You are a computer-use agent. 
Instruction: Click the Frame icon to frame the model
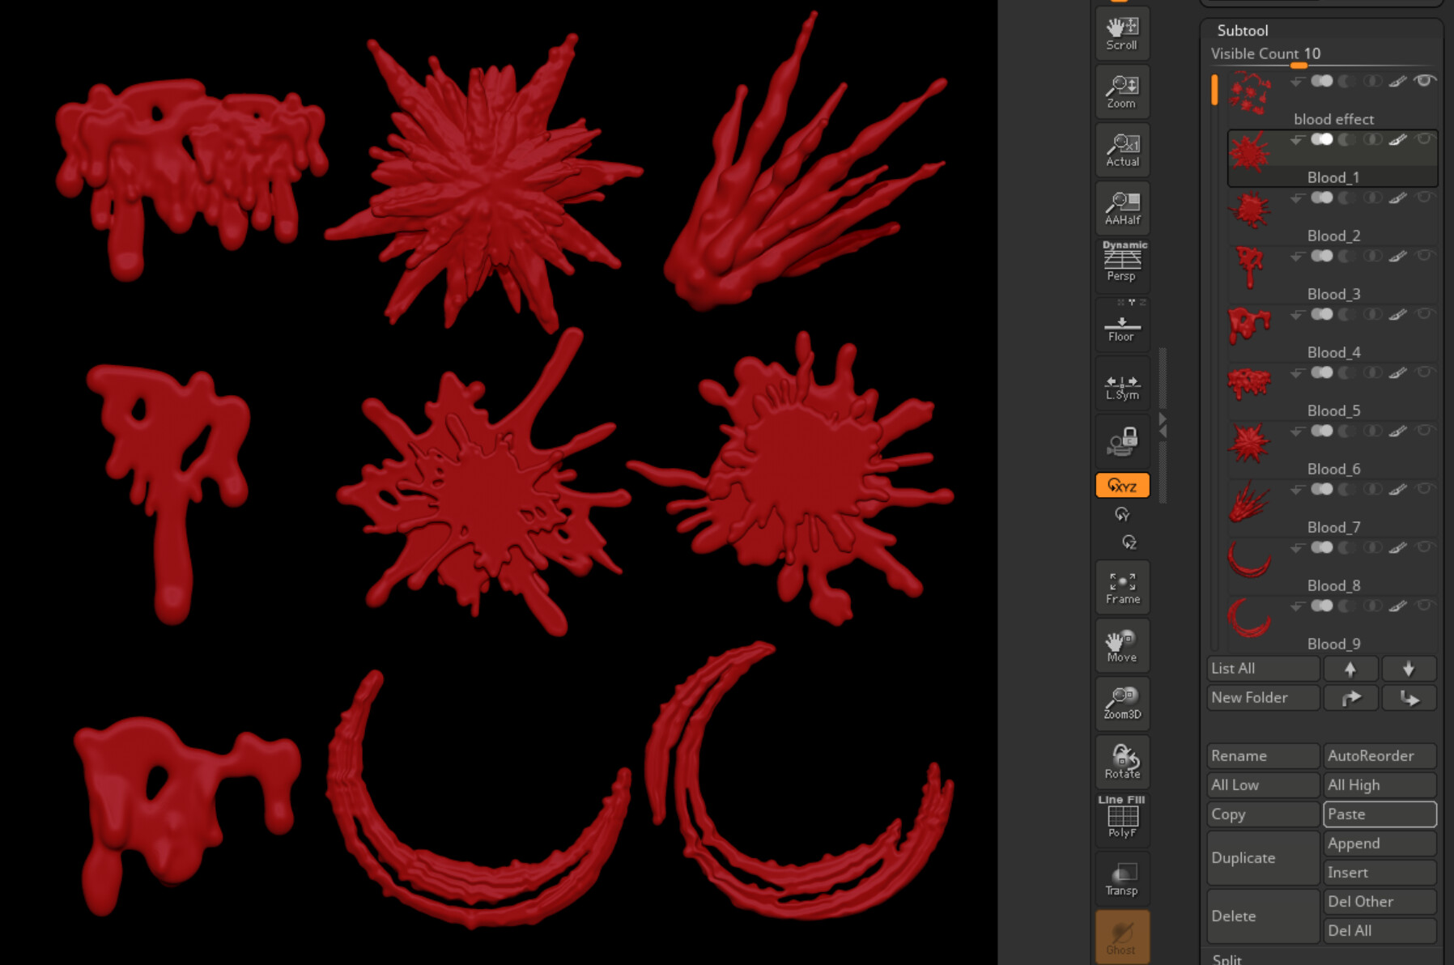[1121, 585]
